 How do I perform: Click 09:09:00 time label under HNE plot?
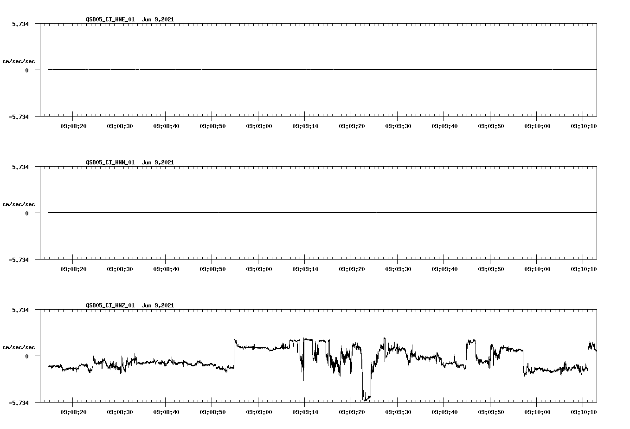[x=259, y=126]
